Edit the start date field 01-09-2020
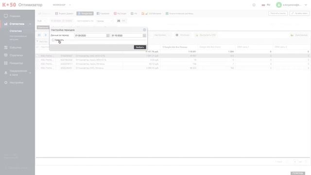This screenshot has height=175, width=311. pyautogui.click(x=90, y=35)
